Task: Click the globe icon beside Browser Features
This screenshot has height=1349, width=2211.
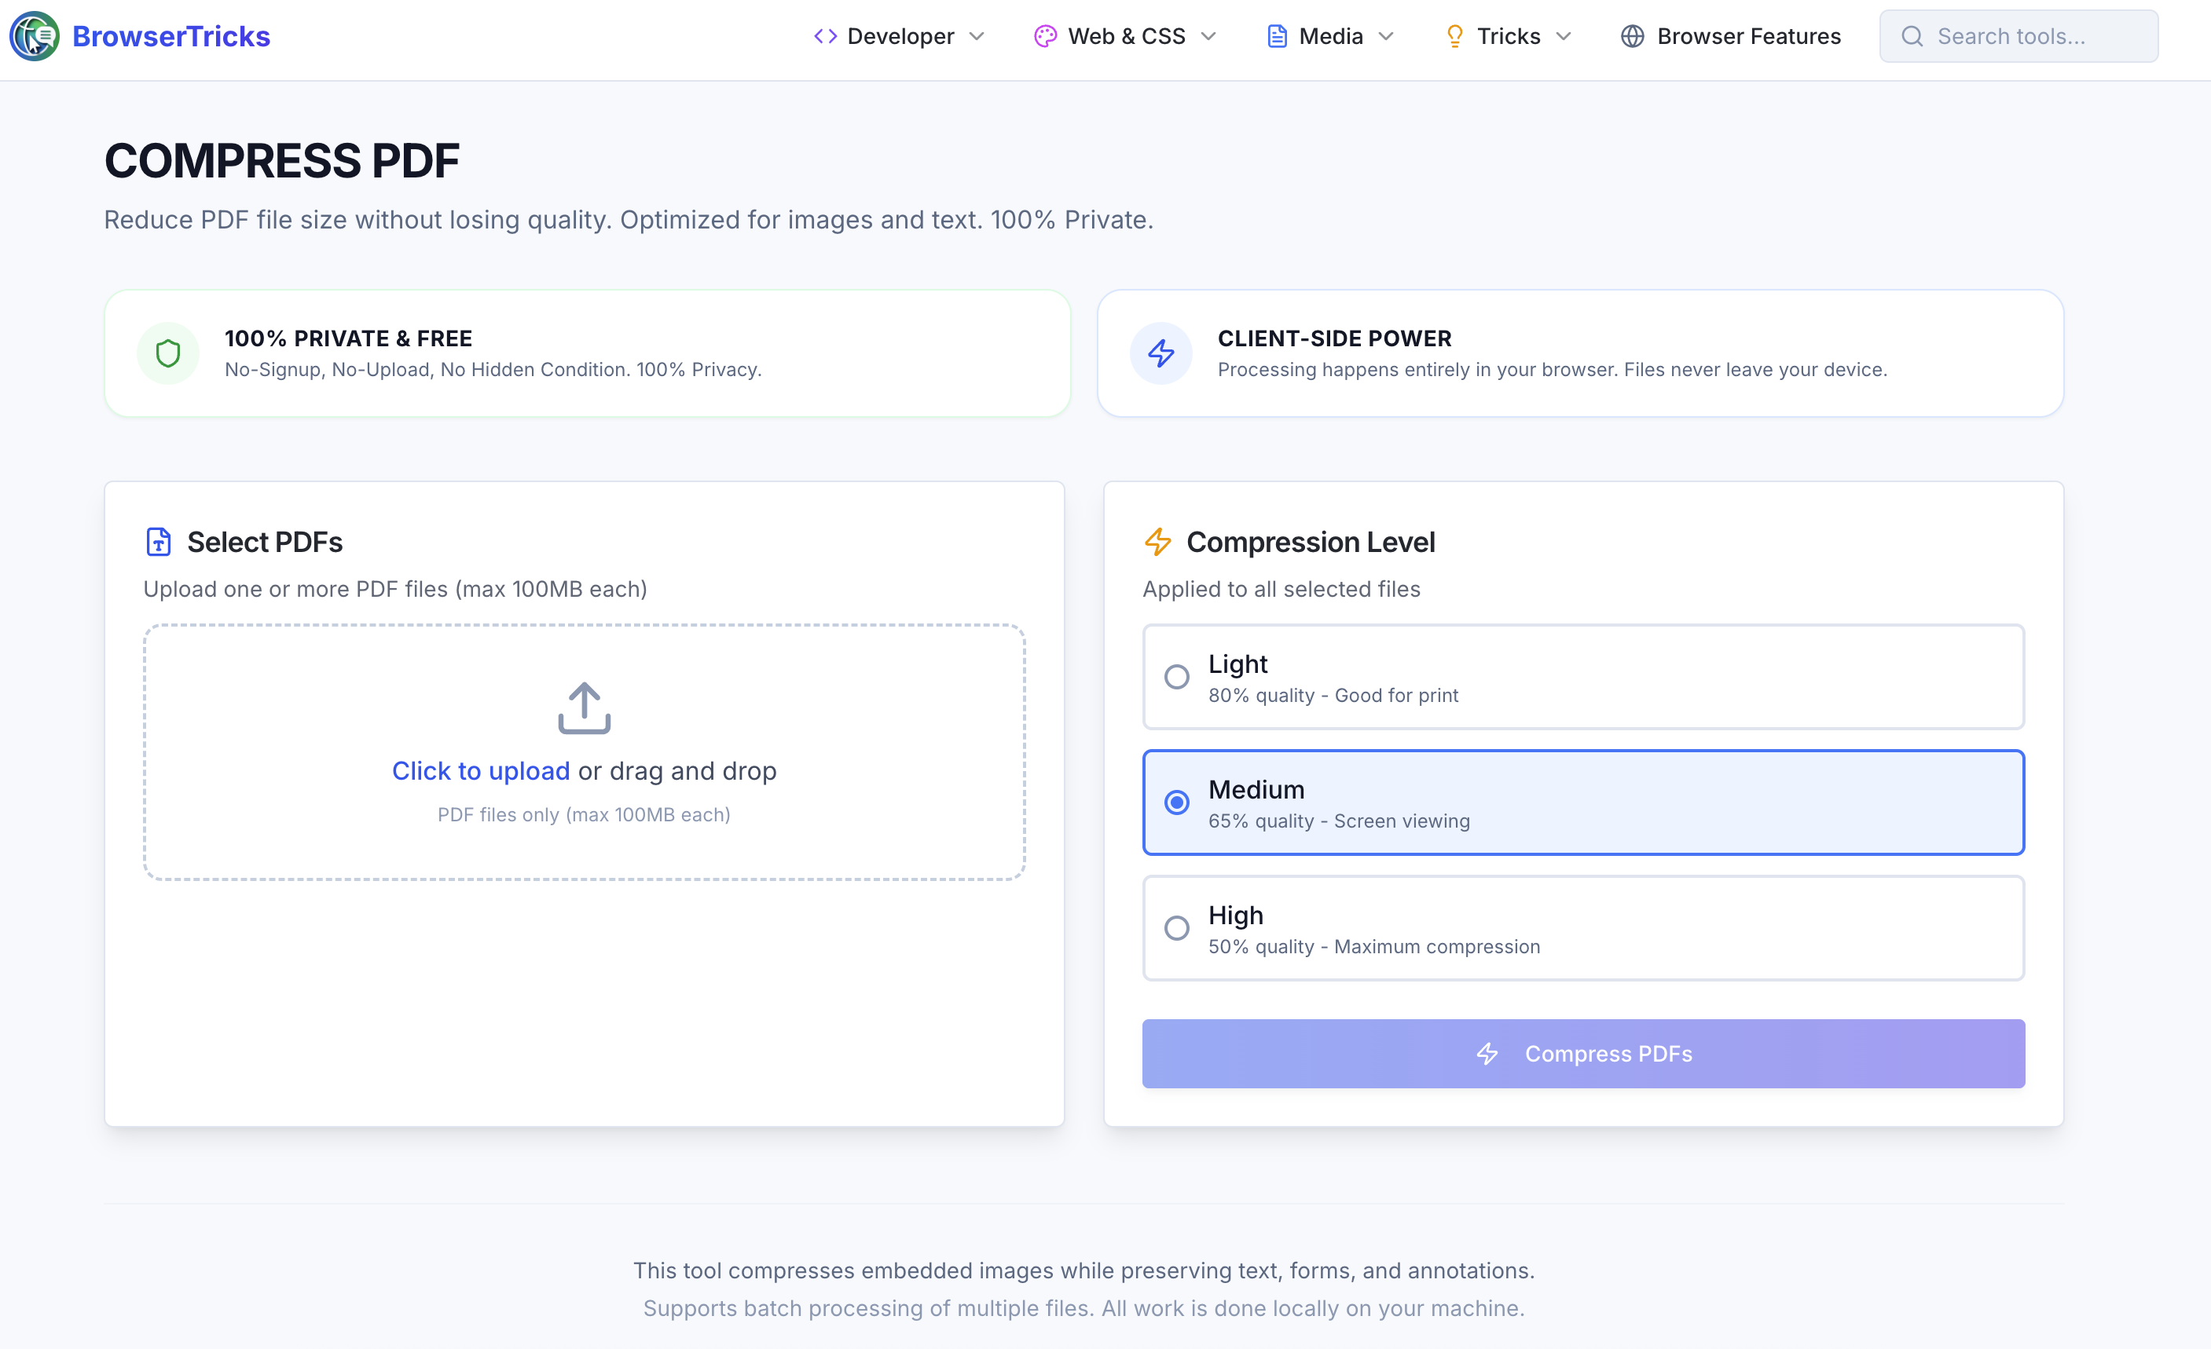Action: tap(1633, 36)
